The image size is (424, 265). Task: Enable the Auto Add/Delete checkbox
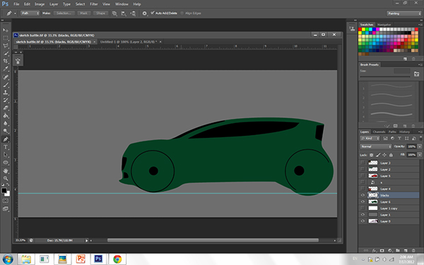[153, 13]
